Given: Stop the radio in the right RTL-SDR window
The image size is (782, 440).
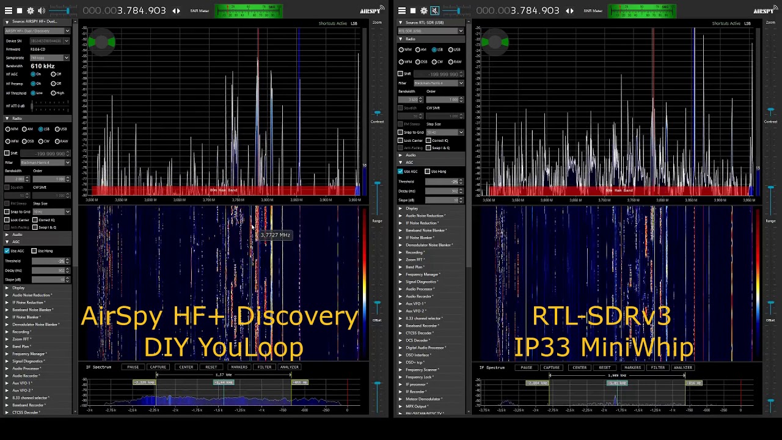Looking at the screenshot, I should (413, 10).
